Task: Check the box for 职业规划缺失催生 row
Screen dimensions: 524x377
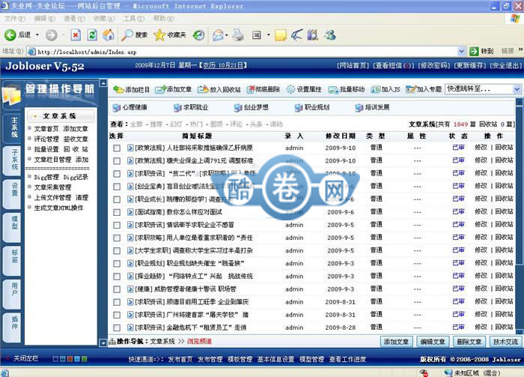Action: point(117,264)
